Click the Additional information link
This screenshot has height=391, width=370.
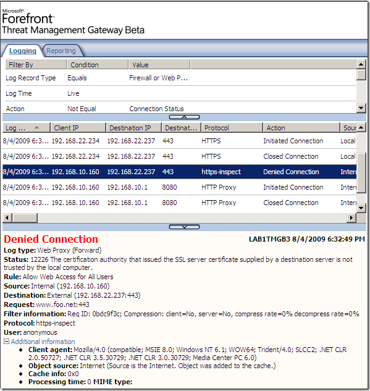click(x=43, y=342)
